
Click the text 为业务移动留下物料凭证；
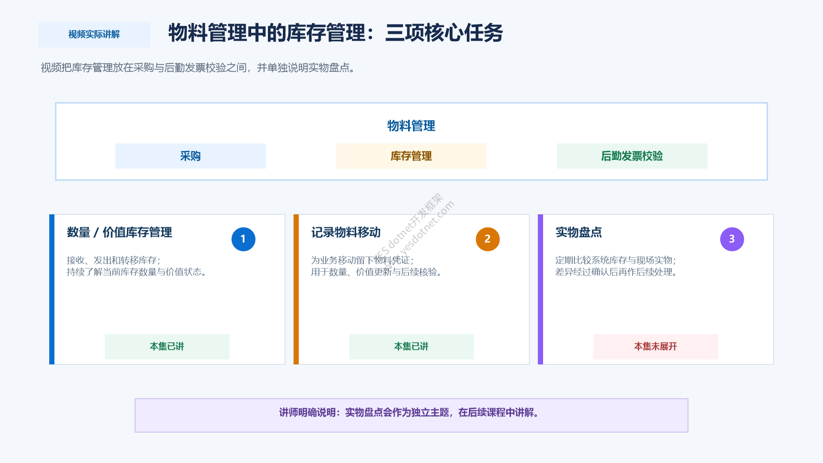[363, 260]
